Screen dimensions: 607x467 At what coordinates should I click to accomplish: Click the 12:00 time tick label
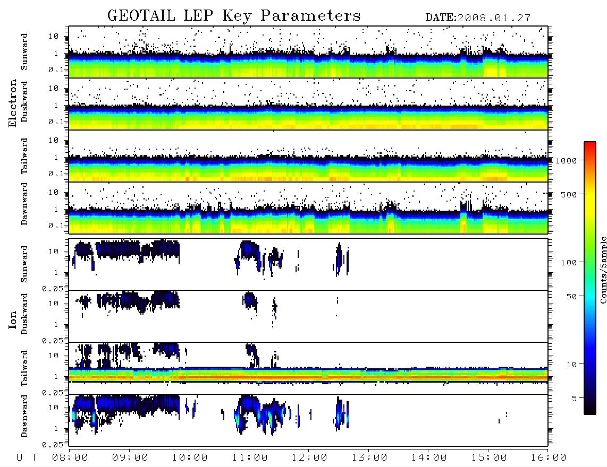point(309,457)
